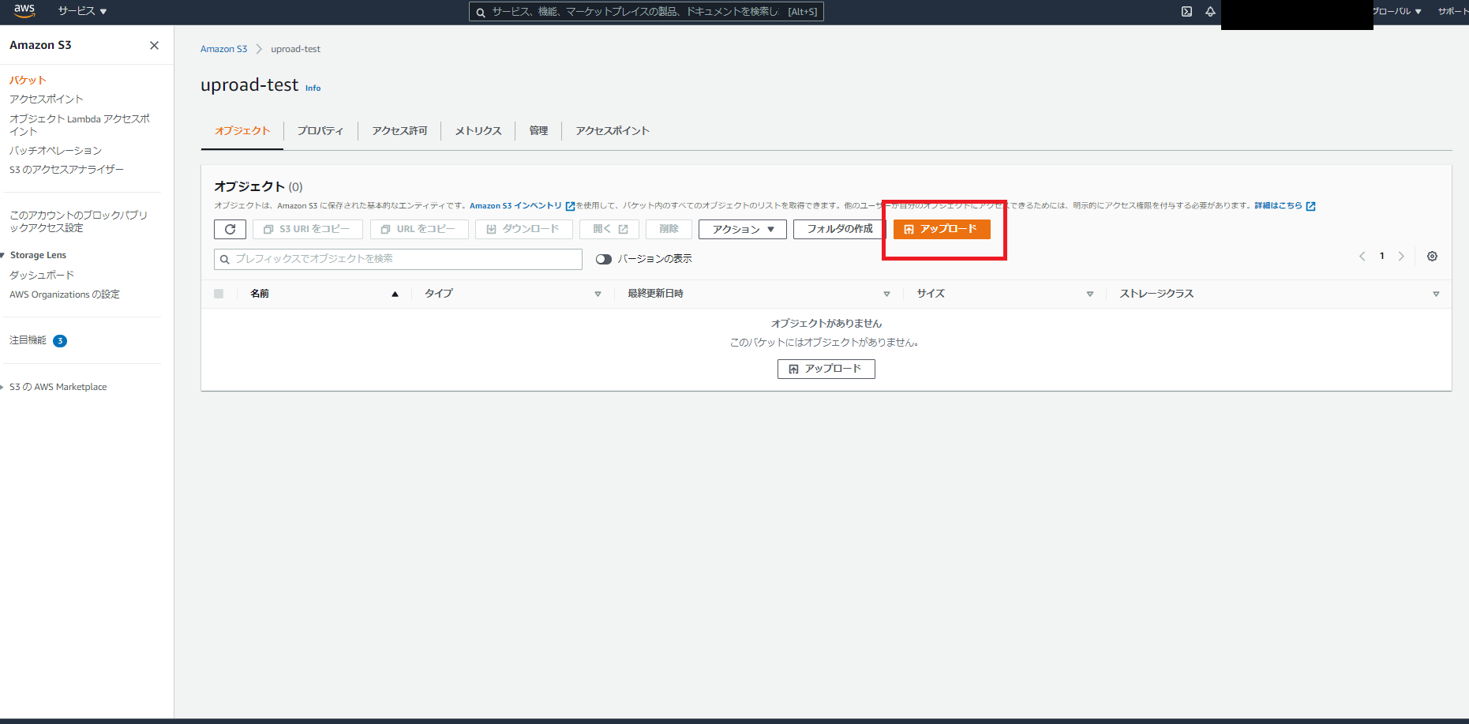Collapse the Storage Lens section
1469x724 pixels.
click(x=3, y=255)
